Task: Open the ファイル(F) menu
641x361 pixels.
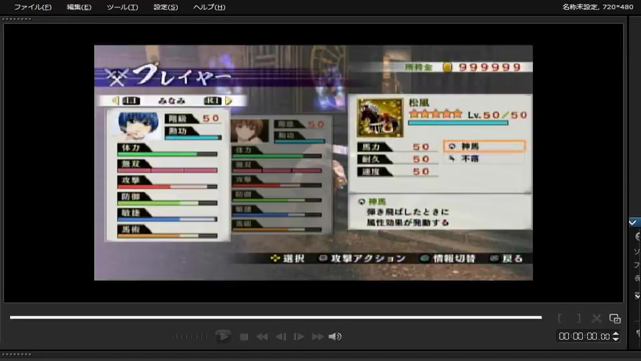Action: coord(33,7)
